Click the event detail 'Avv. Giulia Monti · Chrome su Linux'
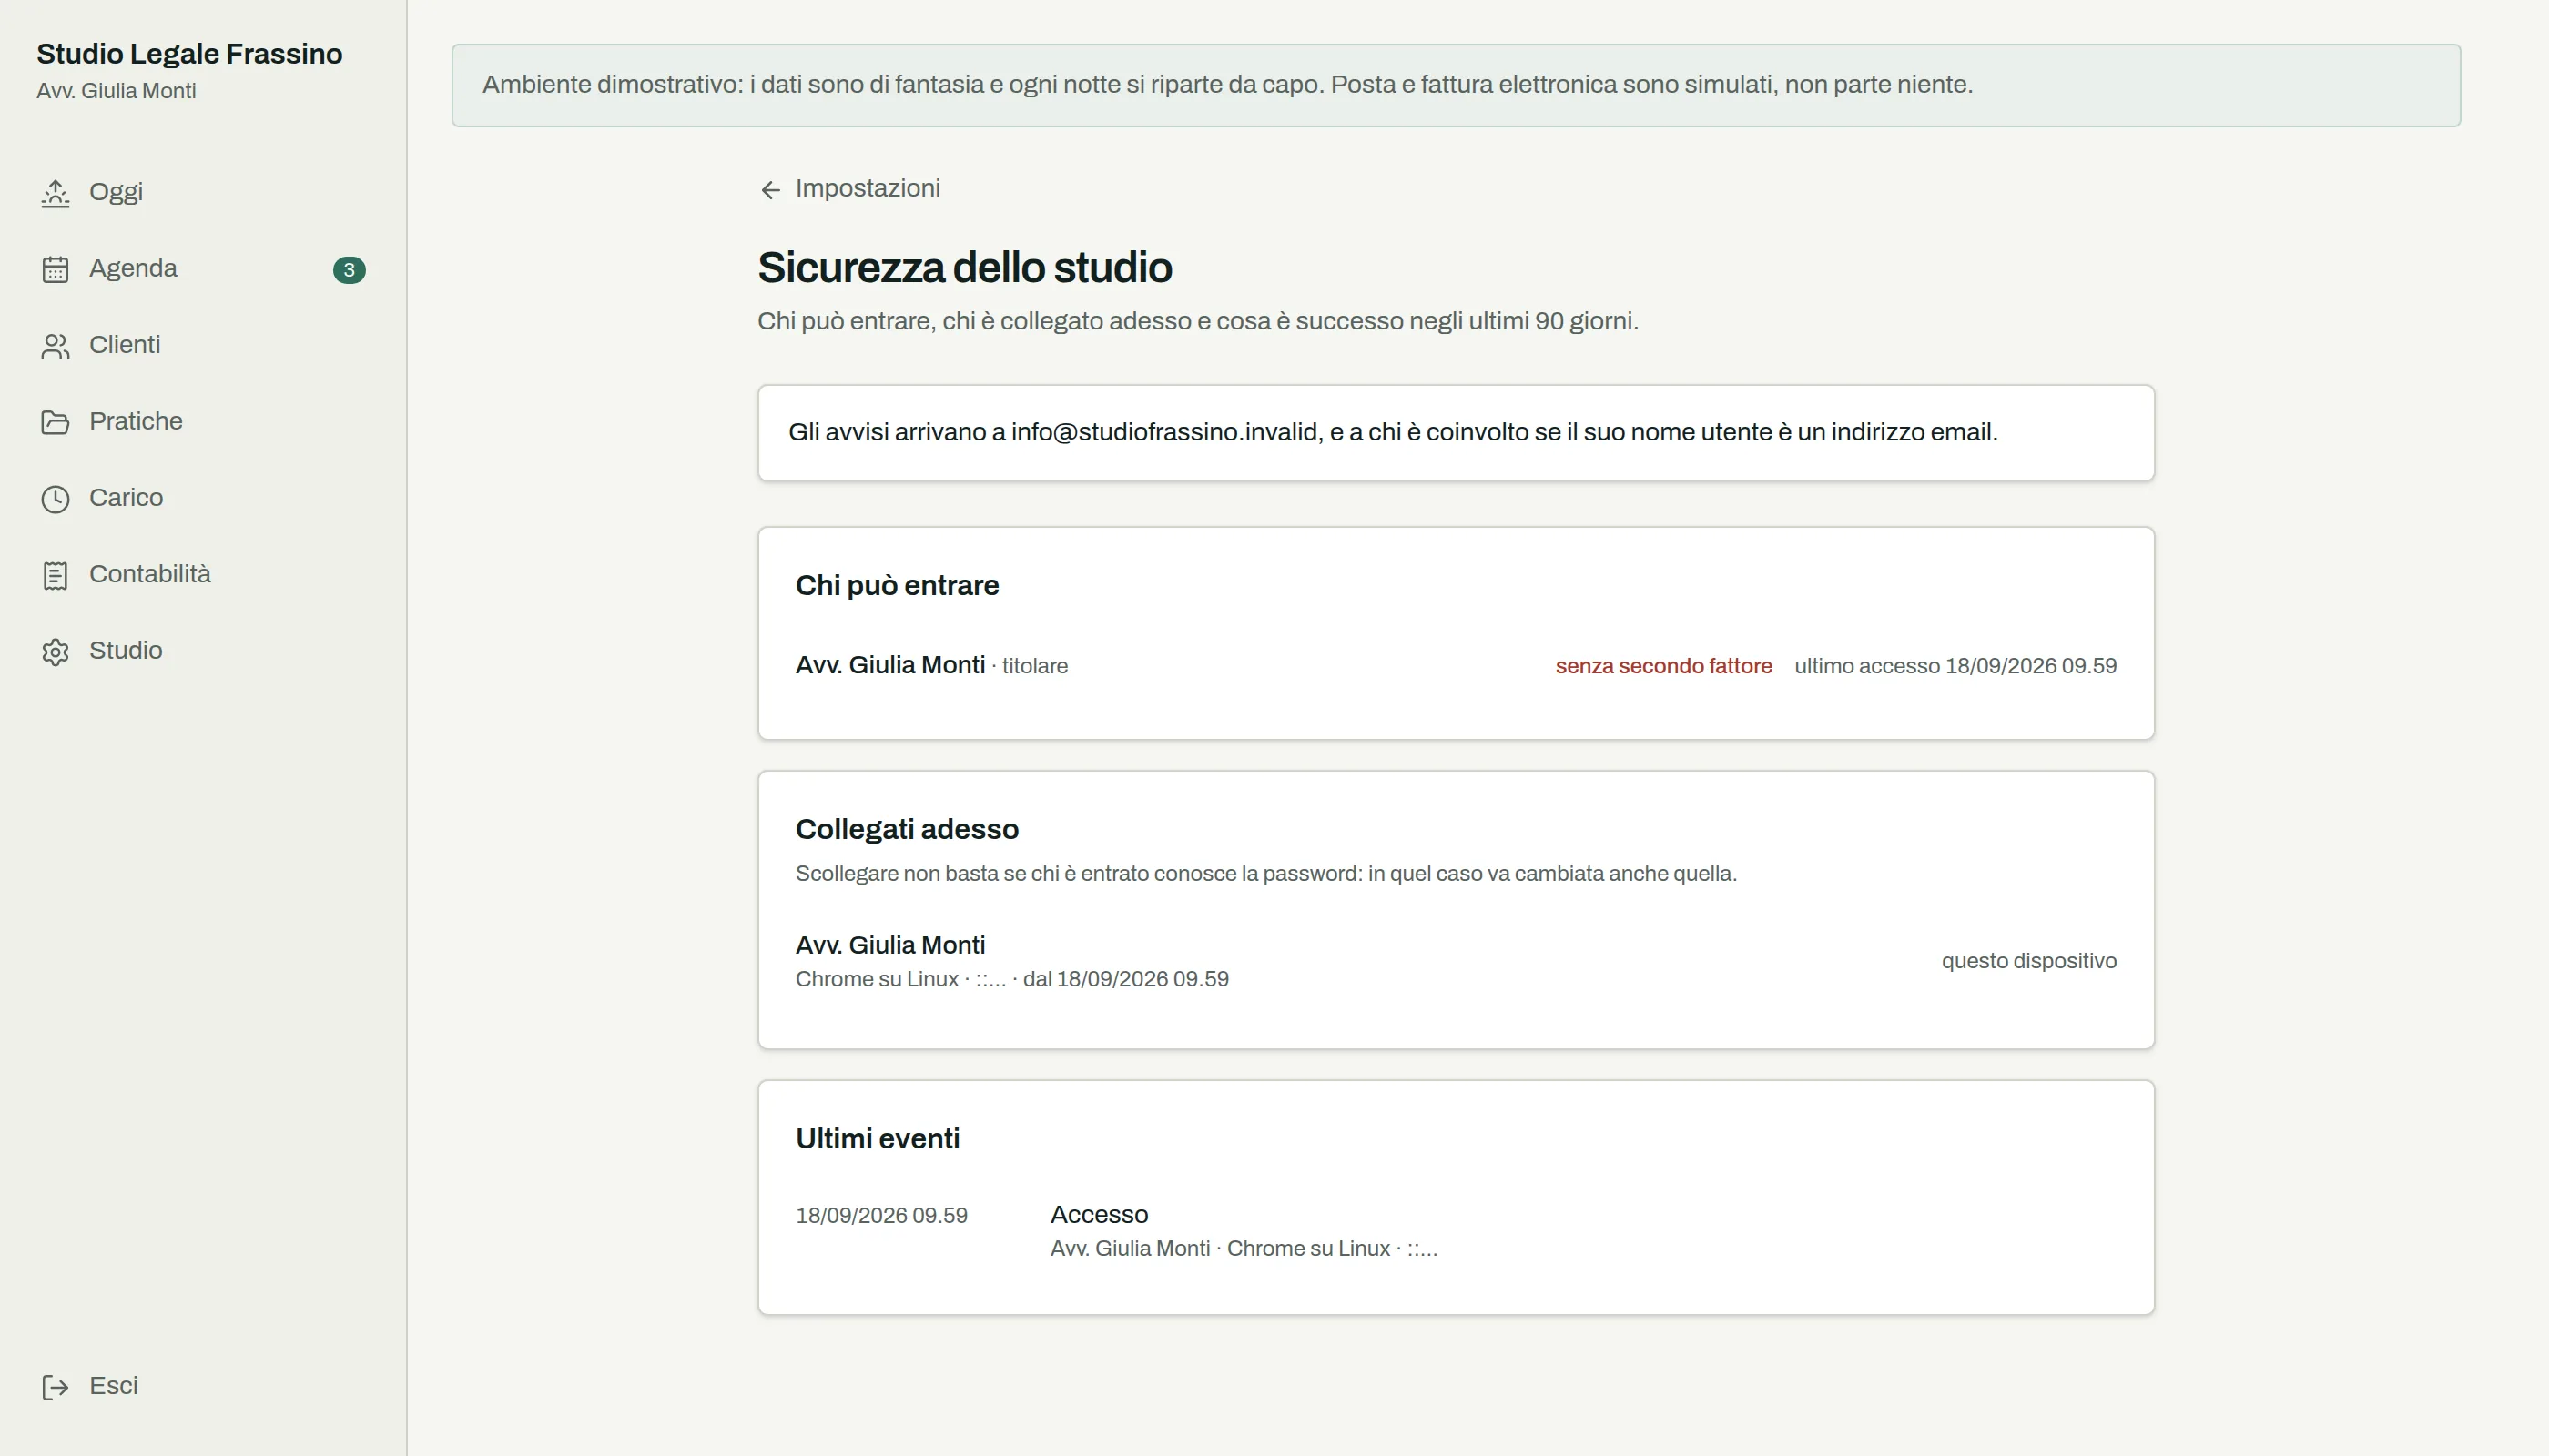The width and height of the screenshot is (2549, 1456). tap(1244, 1249)
